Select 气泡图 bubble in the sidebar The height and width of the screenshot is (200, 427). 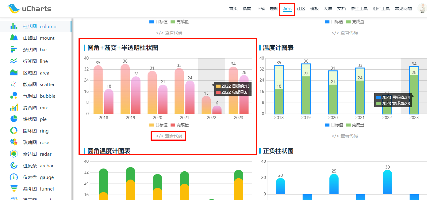36,96
